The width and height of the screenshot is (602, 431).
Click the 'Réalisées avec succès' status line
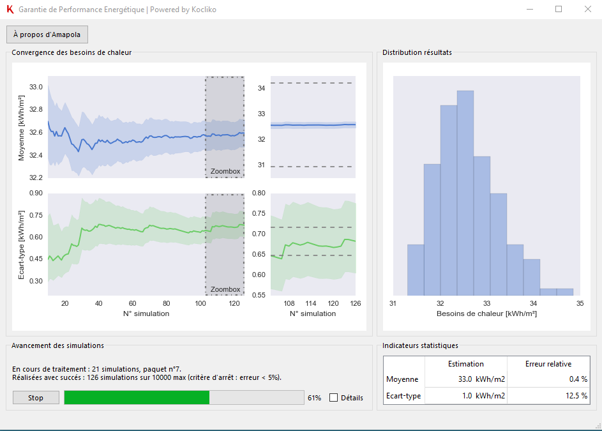tap(147, 377)
